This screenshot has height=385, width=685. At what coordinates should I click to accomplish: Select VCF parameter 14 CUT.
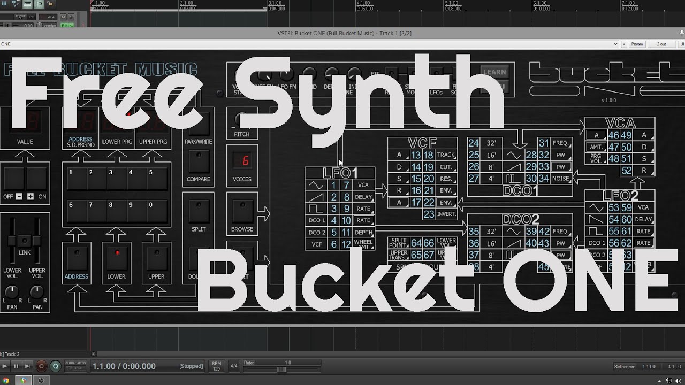416,167
